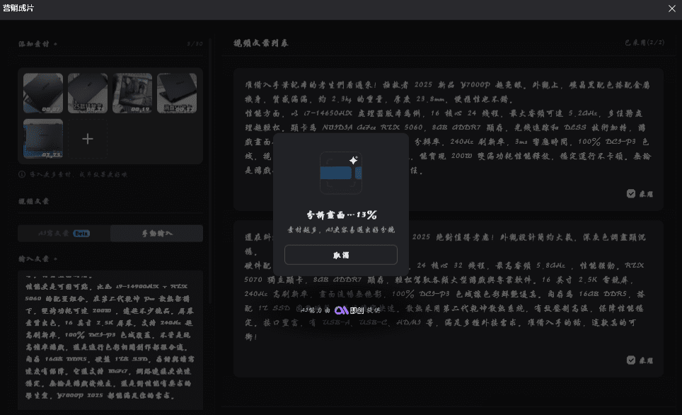Select the third clip thumbnail labeled 00:19
This screenshot has width=682, height=415.
[x=132, y=93]
